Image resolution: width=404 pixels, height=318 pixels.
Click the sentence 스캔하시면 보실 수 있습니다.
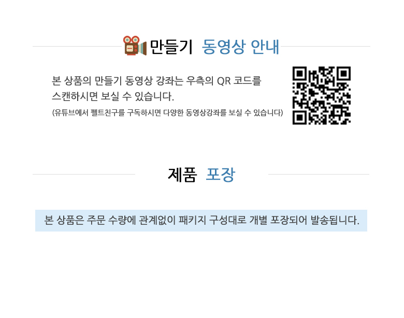113,96
